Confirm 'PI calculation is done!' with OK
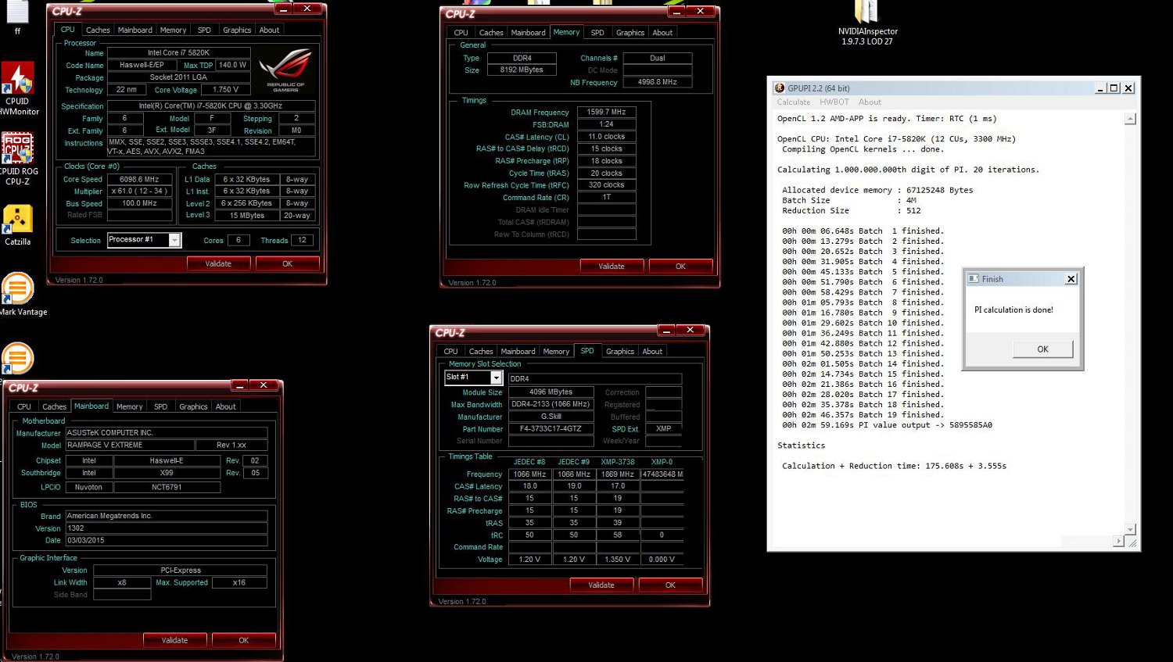1173x662 pixels. pos(1042,349)
